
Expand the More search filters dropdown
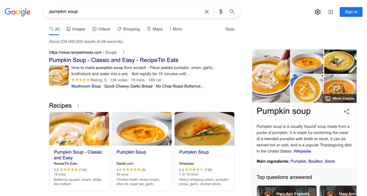click(175, 29)
